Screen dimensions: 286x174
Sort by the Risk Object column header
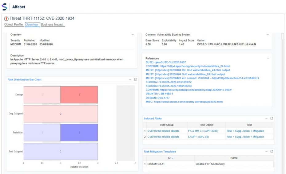[x=206, y=125]
